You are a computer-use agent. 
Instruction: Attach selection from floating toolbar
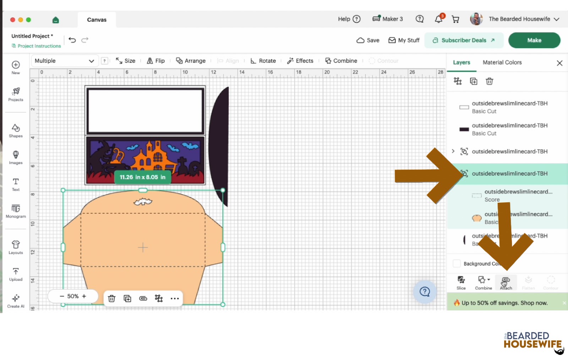coord(143,299)
